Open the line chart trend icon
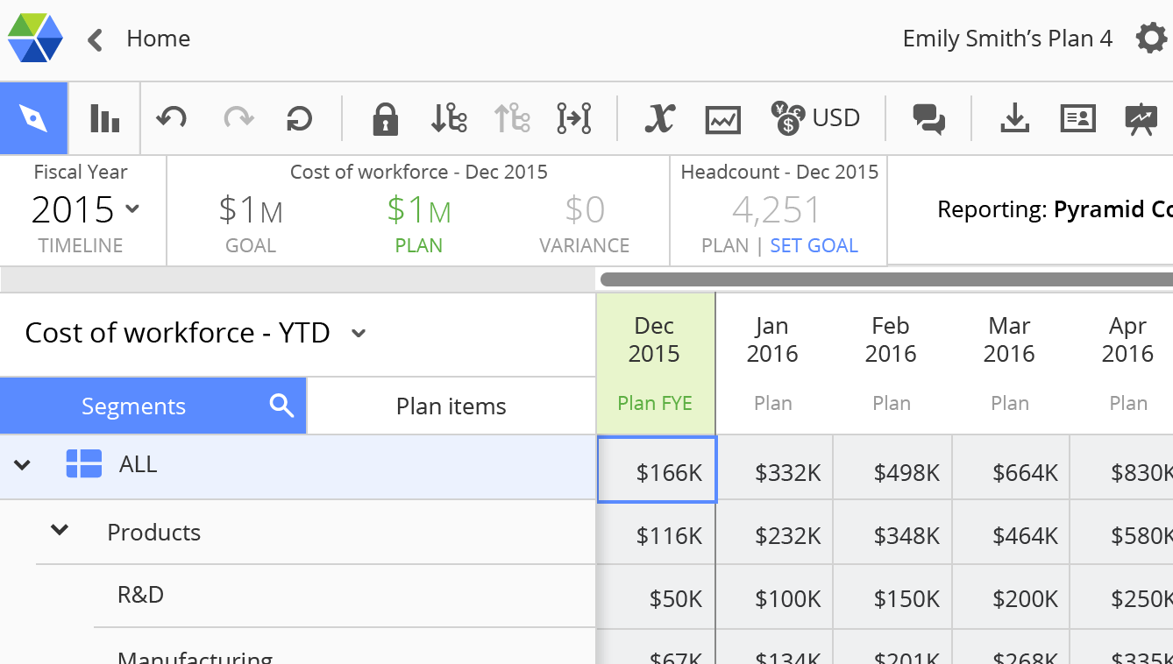The width and height of the screenshot is (1173, 664). click(722, 118)
